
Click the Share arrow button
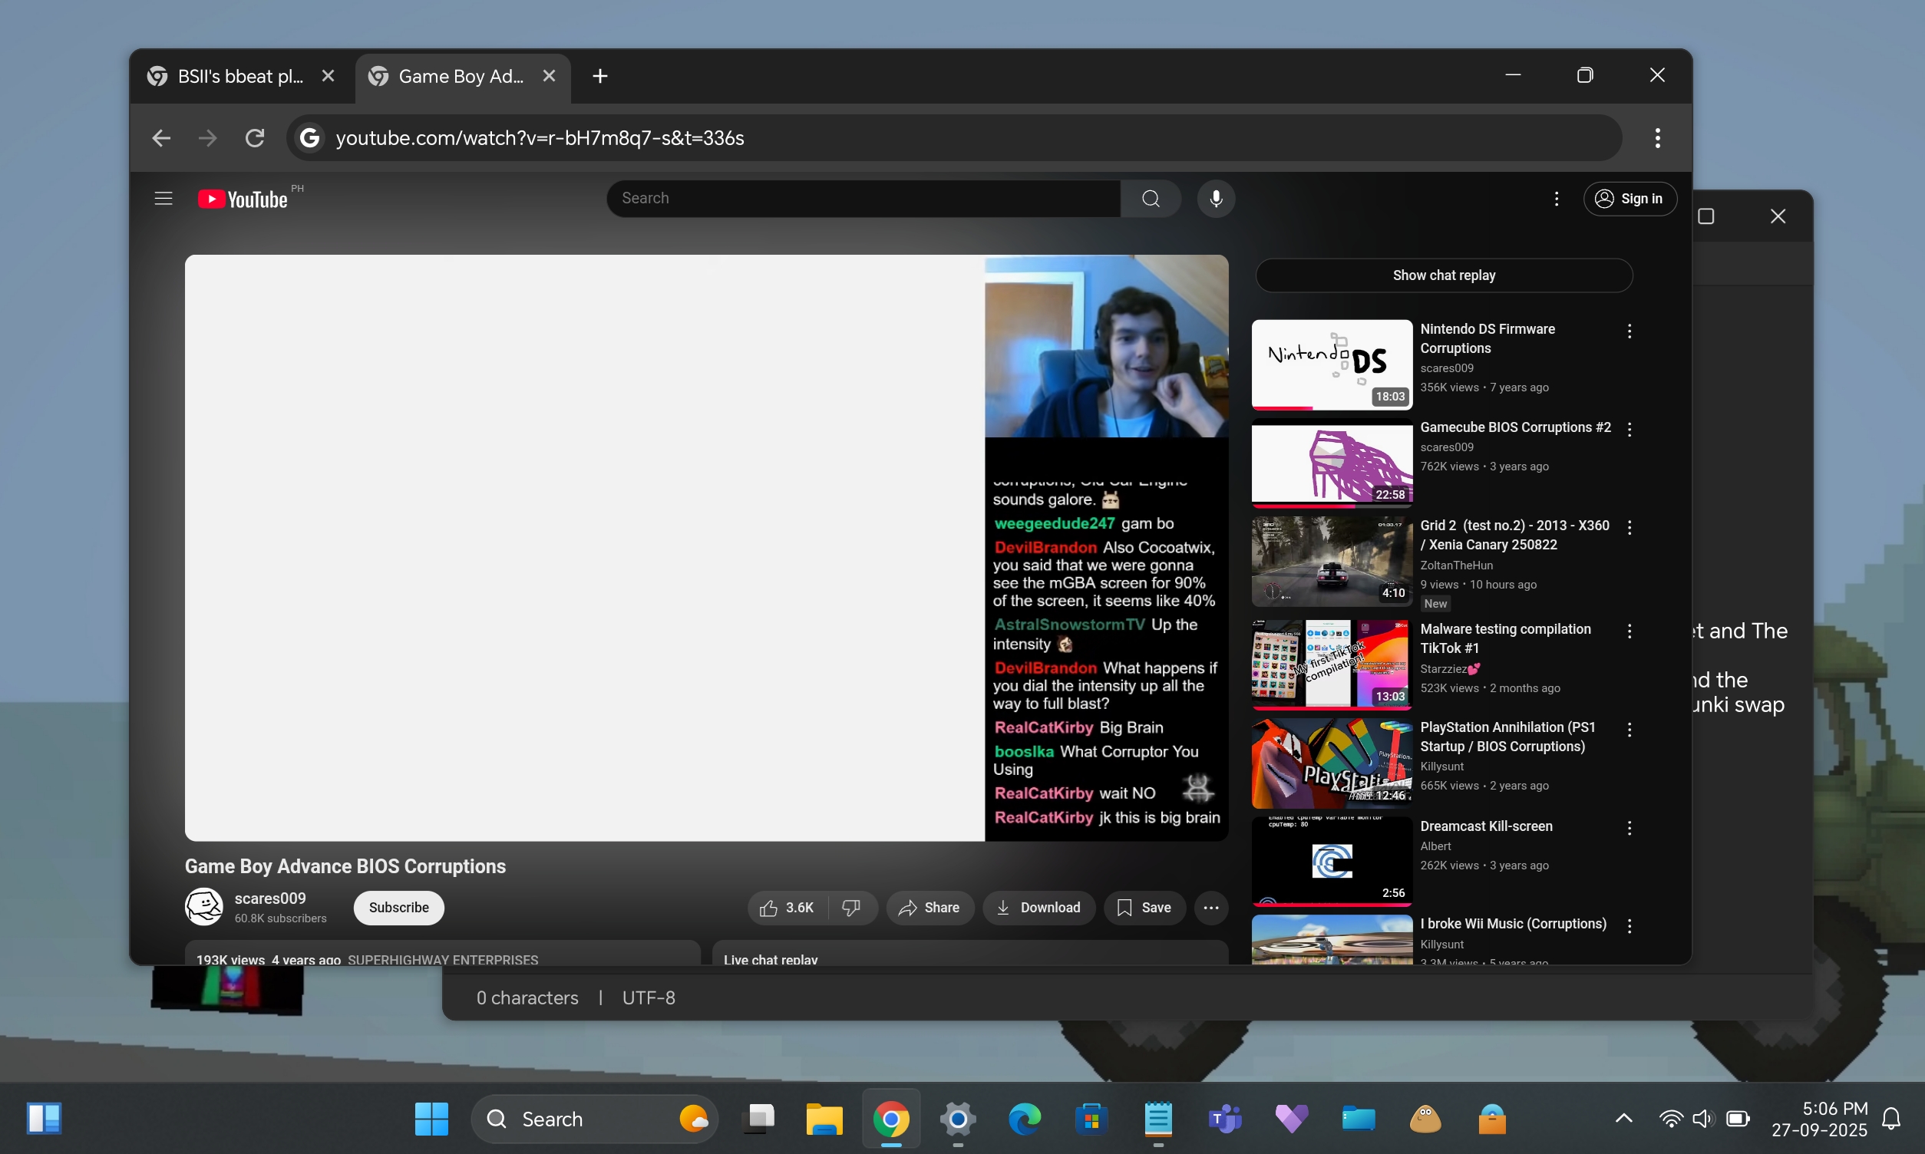coord(929,908)
